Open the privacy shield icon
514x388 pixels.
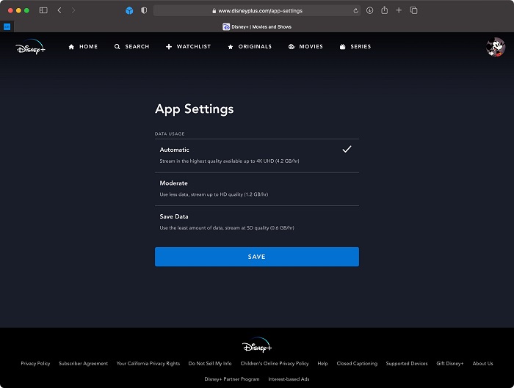point(144,10)
